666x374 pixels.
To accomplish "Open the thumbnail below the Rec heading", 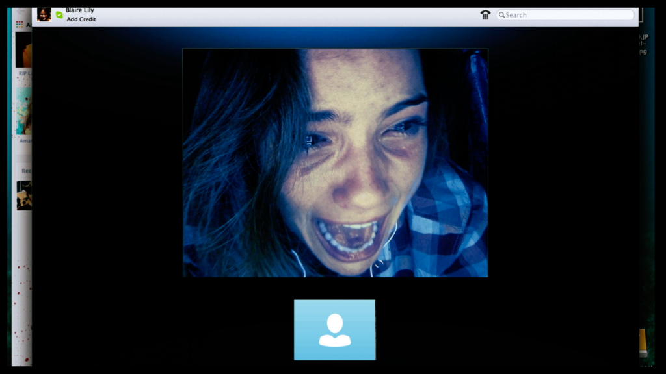I will pos(24,195).
